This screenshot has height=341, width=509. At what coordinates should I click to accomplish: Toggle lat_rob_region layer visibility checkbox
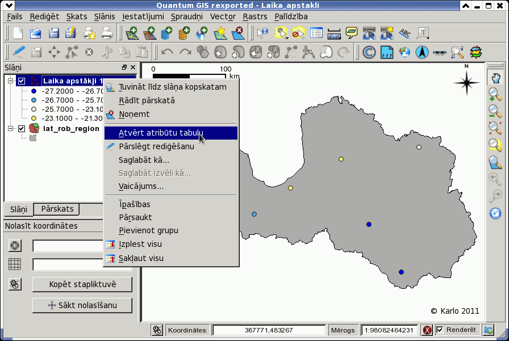[22, 129]
